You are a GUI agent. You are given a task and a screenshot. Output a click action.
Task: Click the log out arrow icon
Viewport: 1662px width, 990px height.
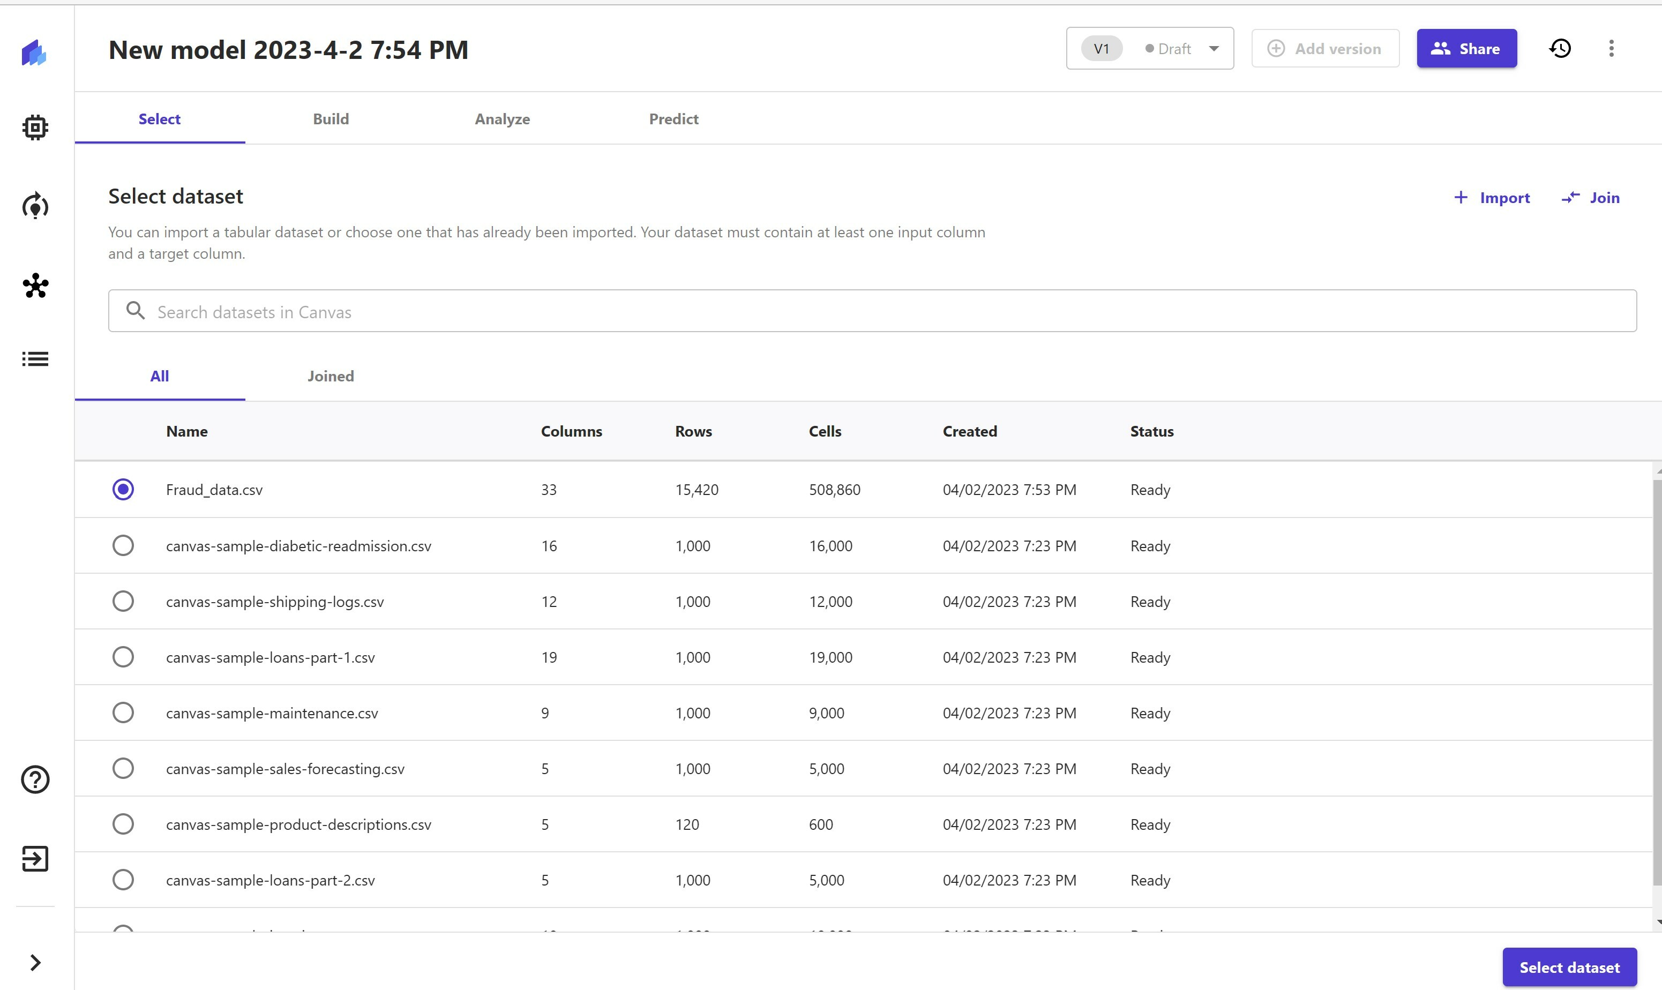[35, 859]
